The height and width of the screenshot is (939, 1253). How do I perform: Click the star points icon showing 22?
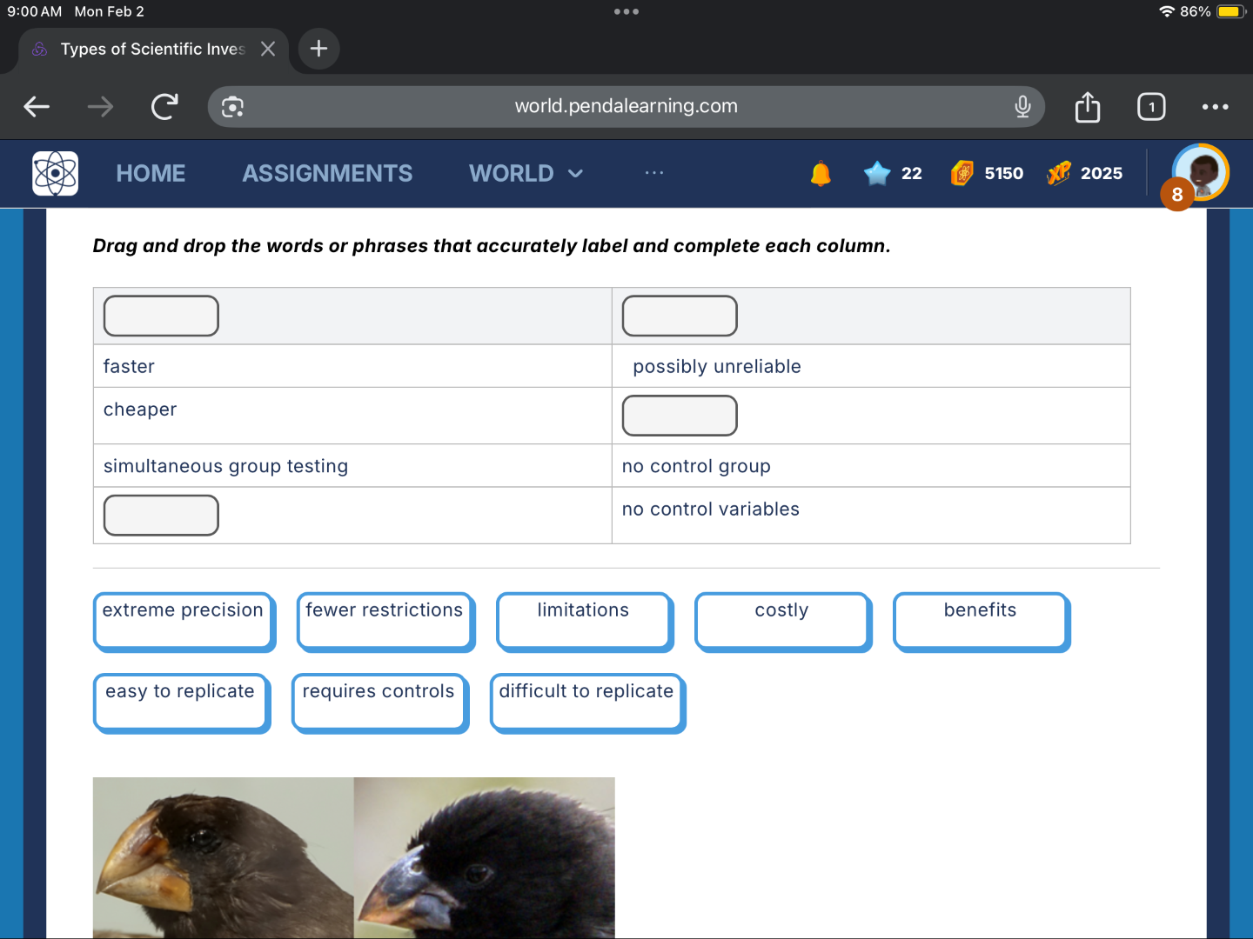coord(877,173)
